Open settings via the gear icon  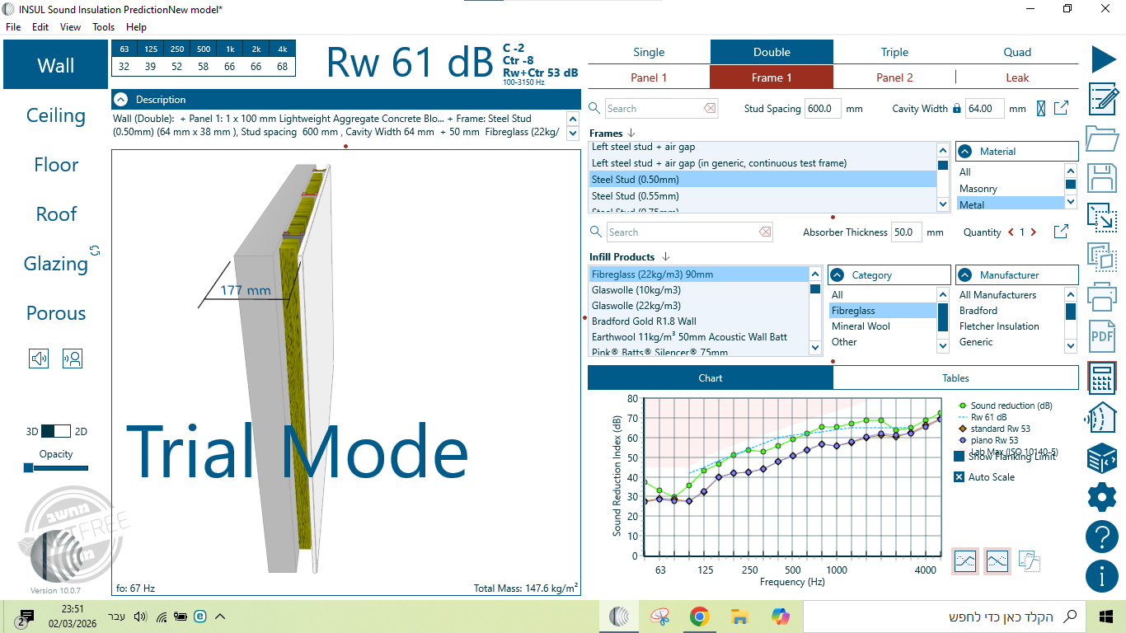pyautogui.click(x=1102, y=497)
